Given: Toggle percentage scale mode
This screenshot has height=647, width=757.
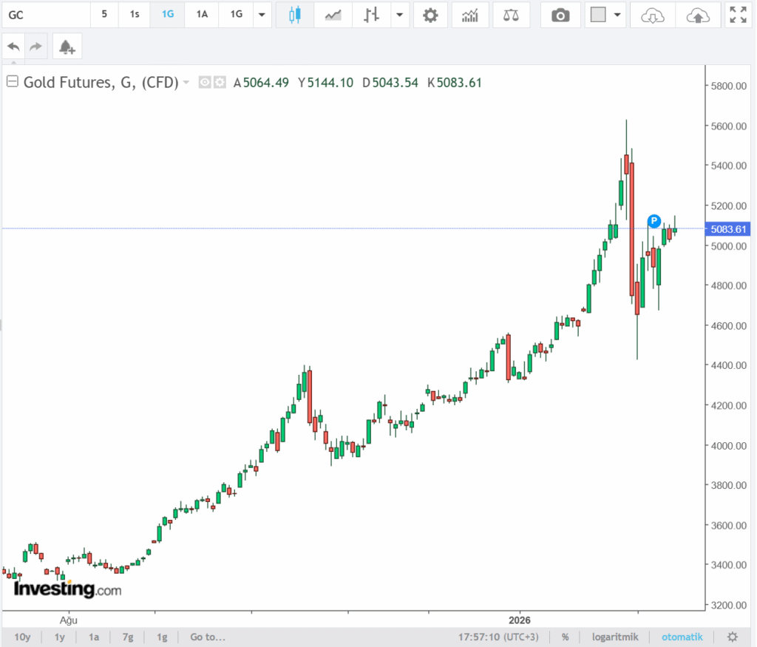Looking at the screenshot, I should [x=566, y=637].
